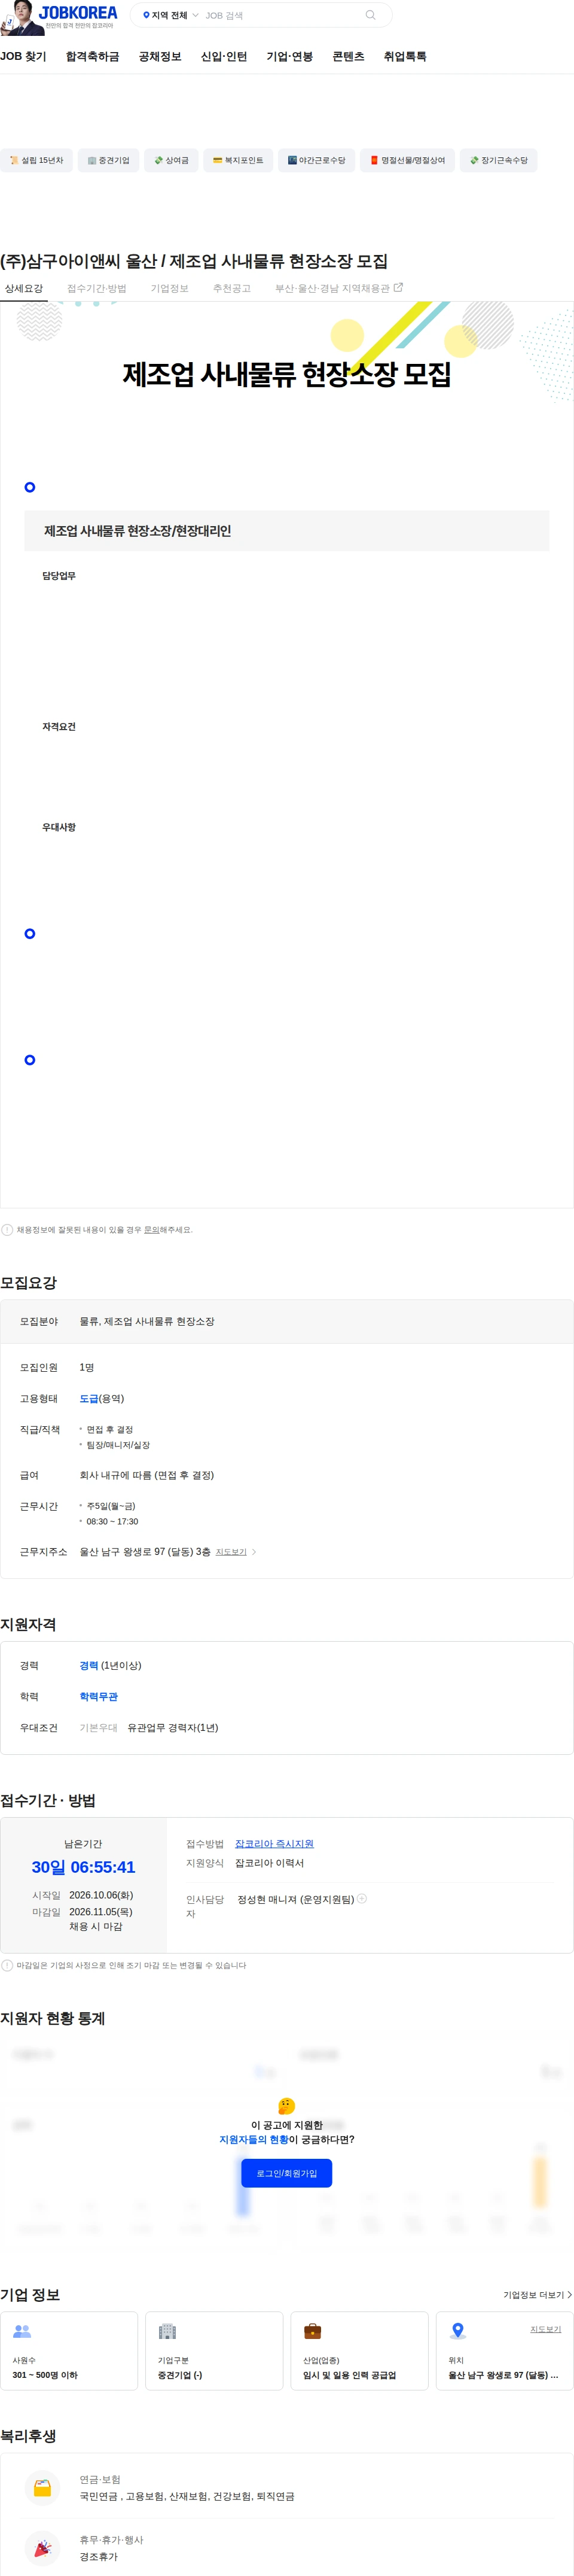The width and height of the screenshot is (574, 2576).
Task: Click the 울산 남구 왕생로 97 address text
Action: coord(145,1552)
